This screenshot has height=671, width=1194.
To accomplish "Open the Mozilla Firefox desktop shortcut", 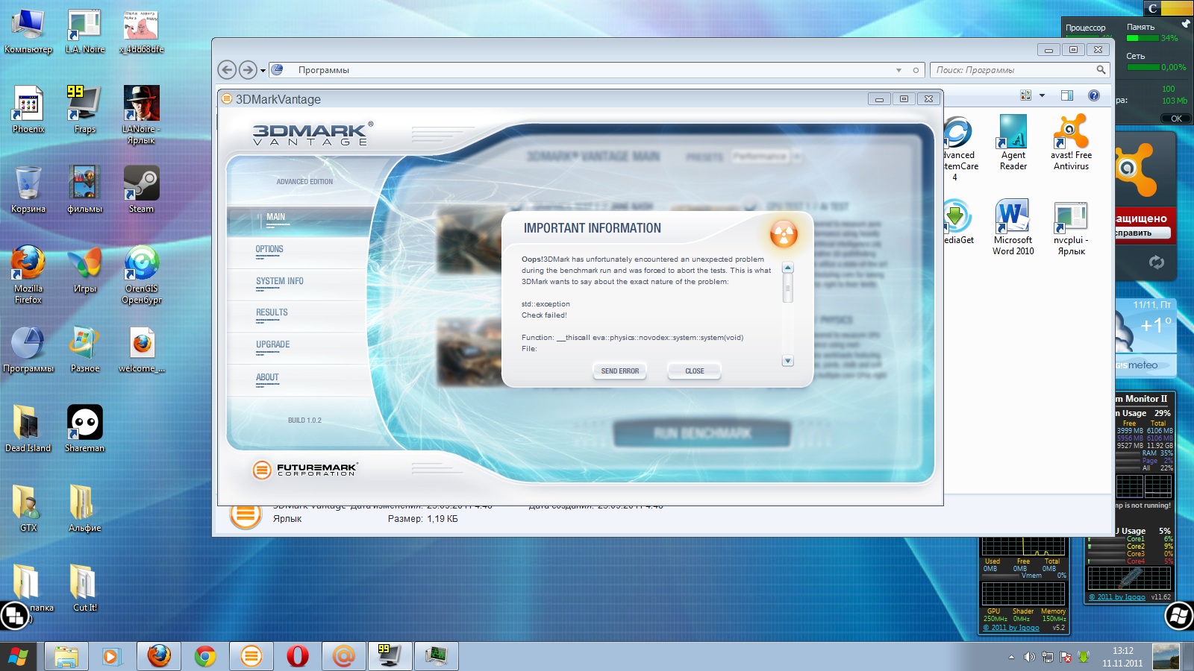I will pos(28,275).
